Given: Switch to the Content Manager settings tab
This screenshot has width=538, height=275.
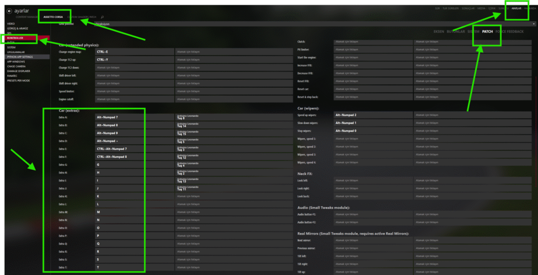Looking at the screenshot, I should [27, 17].
